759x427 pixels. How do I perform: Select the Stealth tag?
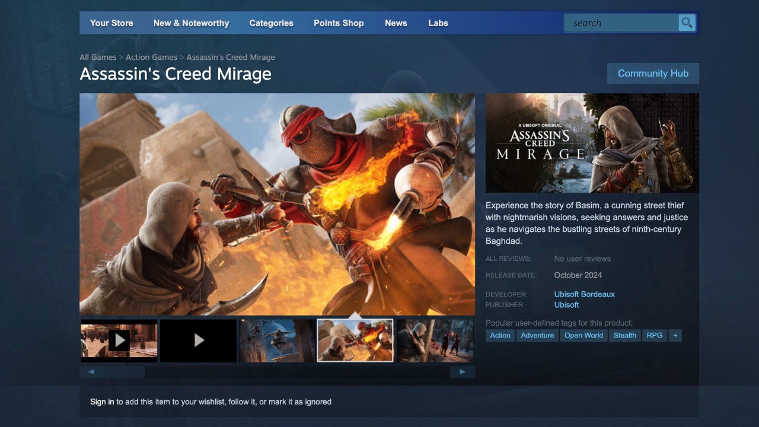click(x=625, y=336)
